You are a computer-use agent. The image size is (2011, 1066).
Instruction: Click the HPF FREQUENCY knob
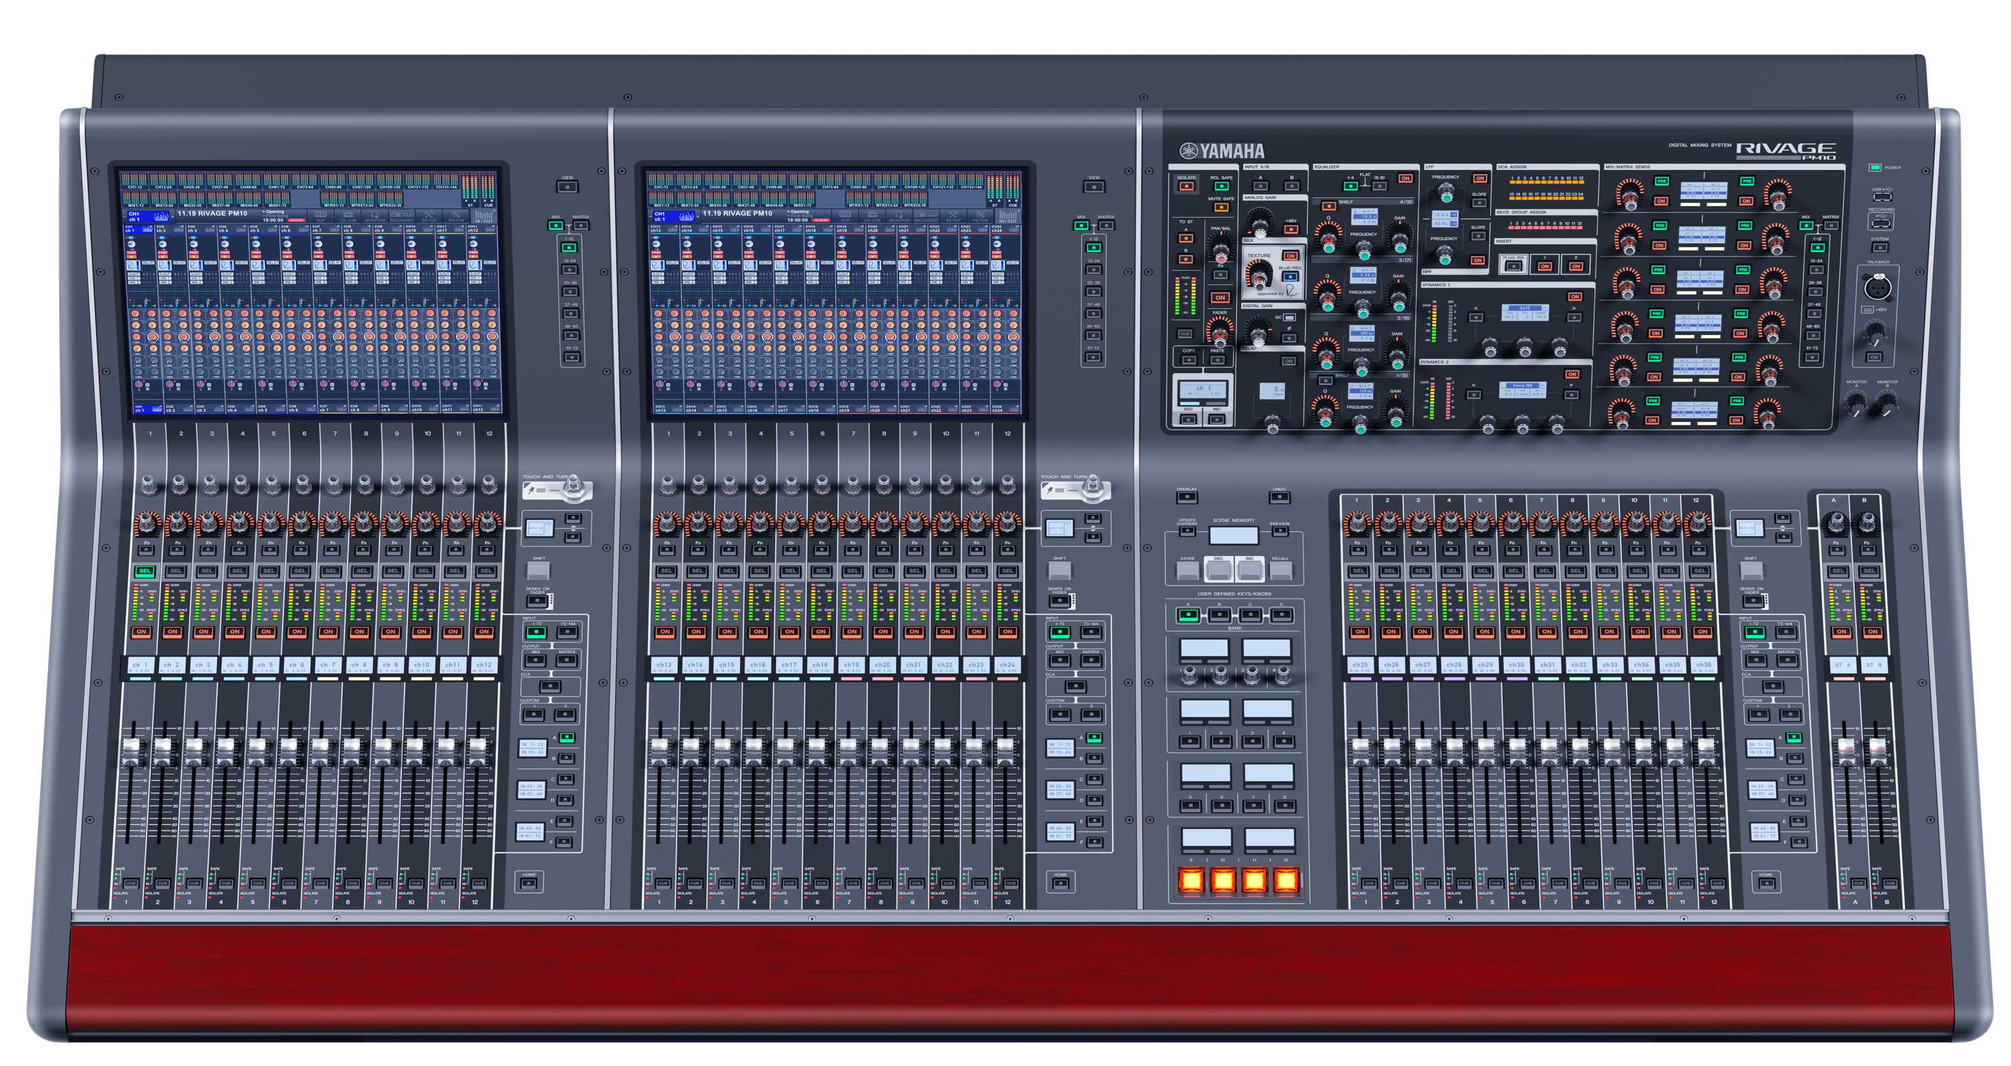(1445, 255)
